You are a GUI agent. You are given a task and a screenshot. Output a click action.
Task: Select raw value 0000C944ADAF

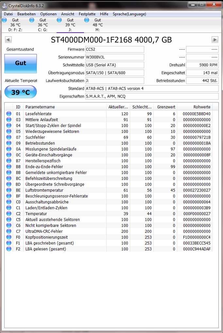(197, 249)
